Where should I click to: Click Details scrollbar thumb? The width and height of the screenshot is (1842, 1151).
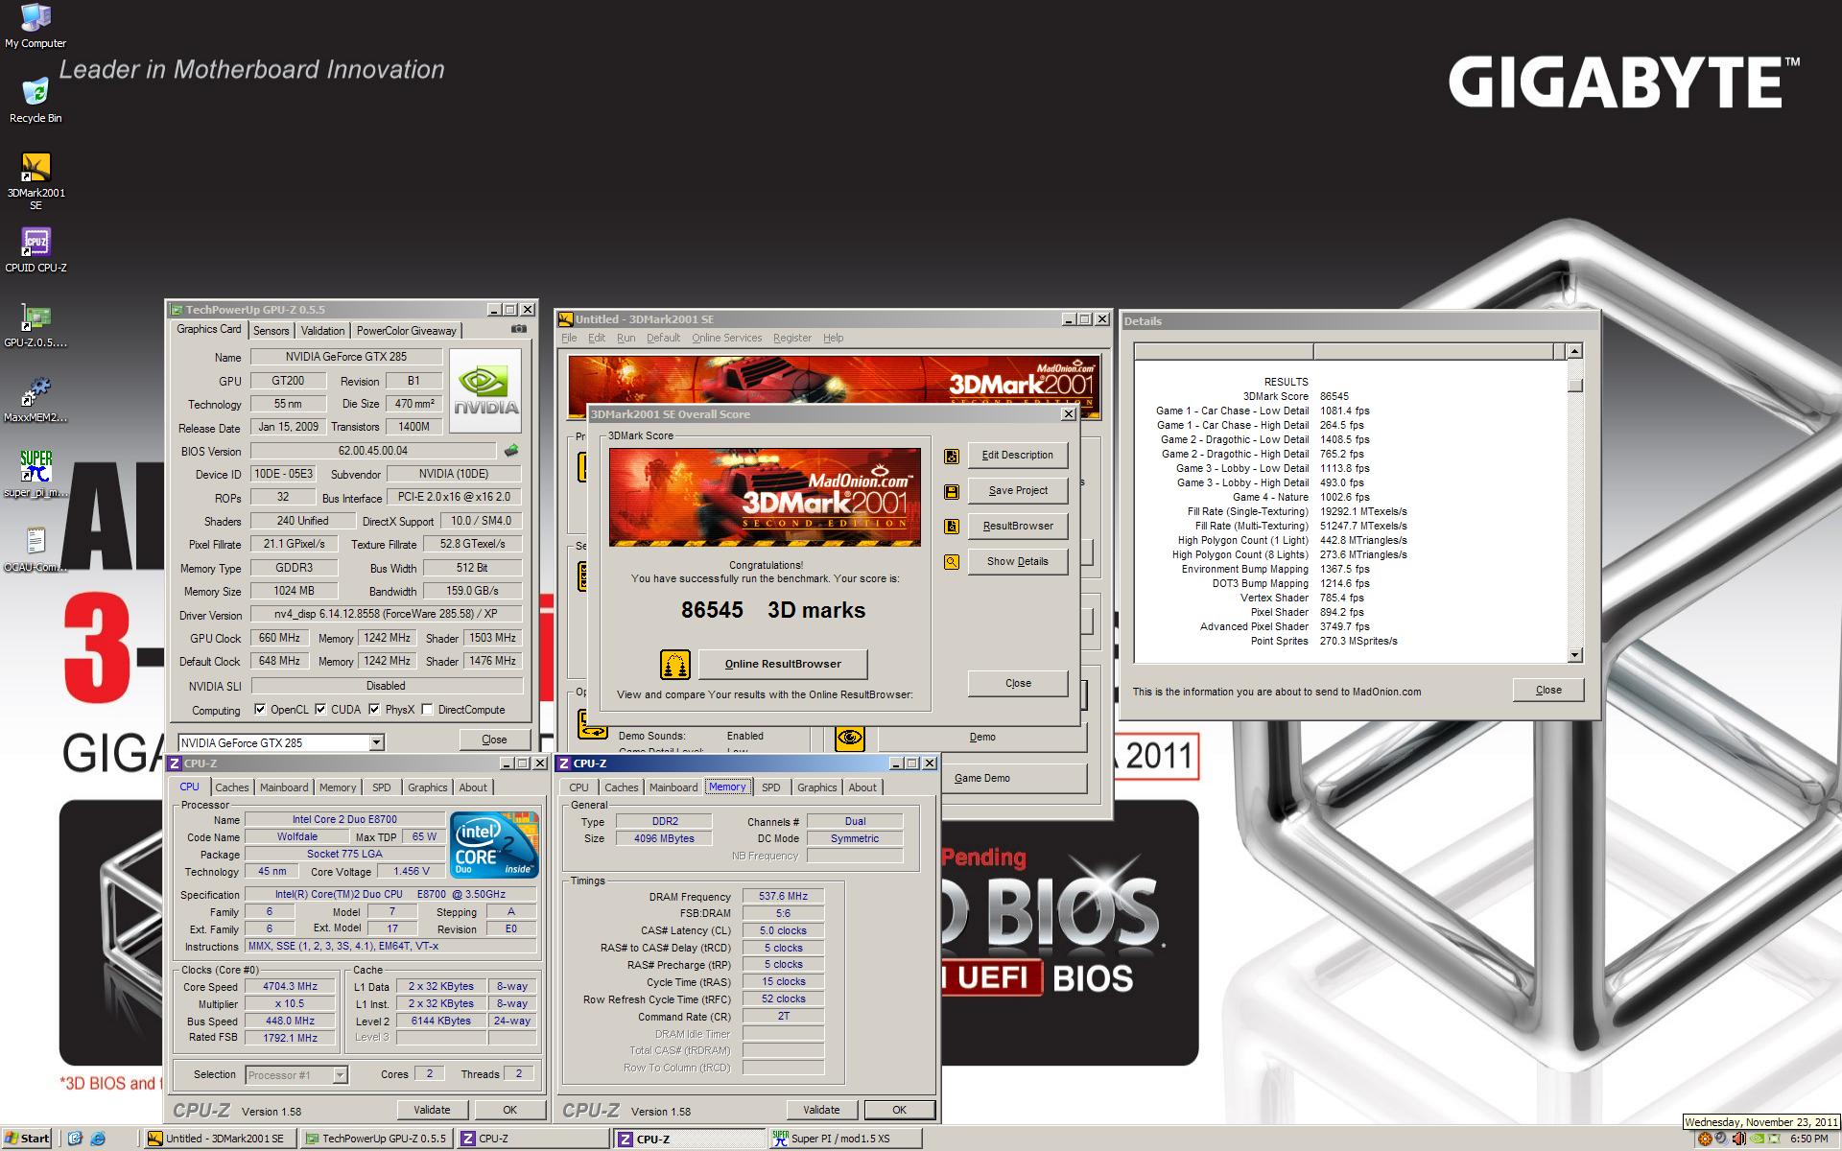tap(1574, 386)
